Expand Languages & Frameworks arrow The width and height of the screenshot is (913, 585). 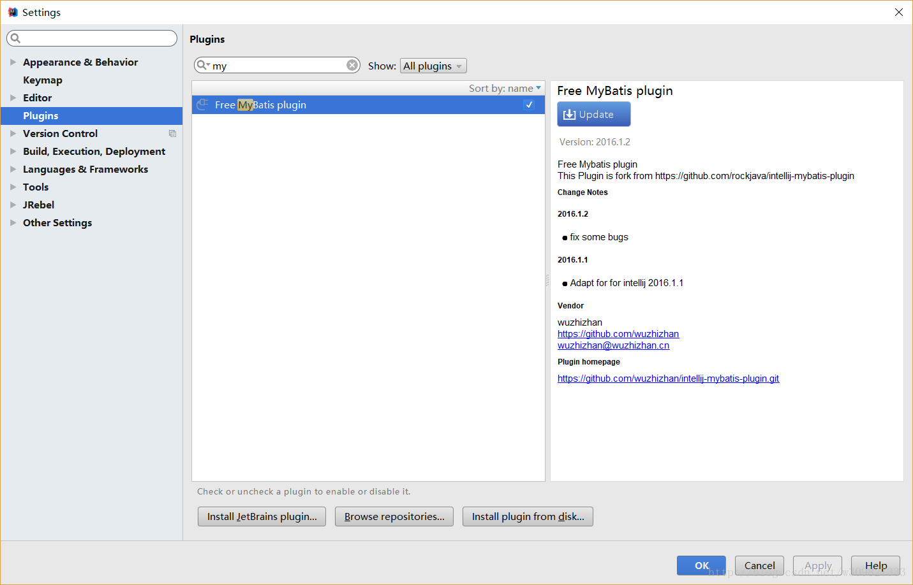click(x=13, y=169)
